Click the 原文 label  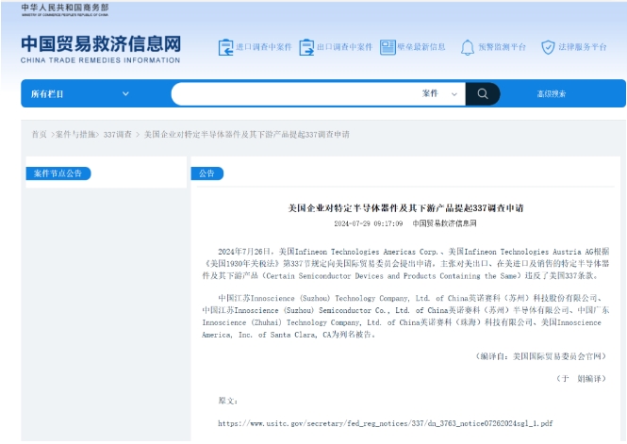click(x=228, y=401)
